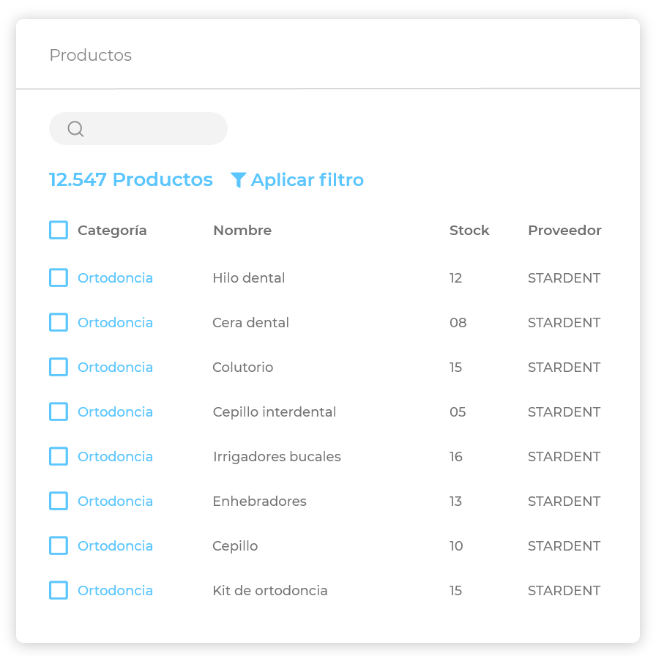Select the Irrigadores bucales checkbox
The width and height of the screenshot is (656, 656).
point(59,456)
